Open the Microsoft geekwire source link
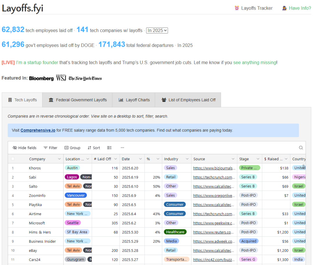The image size is (313, 265). 214,223
